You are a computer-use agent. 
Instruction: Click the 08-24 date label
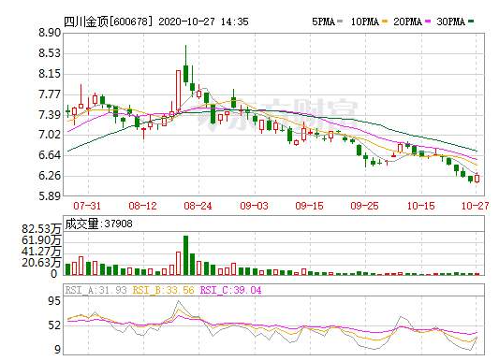click(198, 206)
